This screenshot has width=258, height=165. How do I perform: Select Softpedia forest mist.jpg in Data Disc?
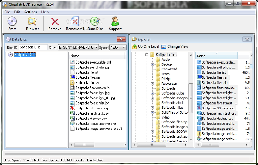point(92,103)
